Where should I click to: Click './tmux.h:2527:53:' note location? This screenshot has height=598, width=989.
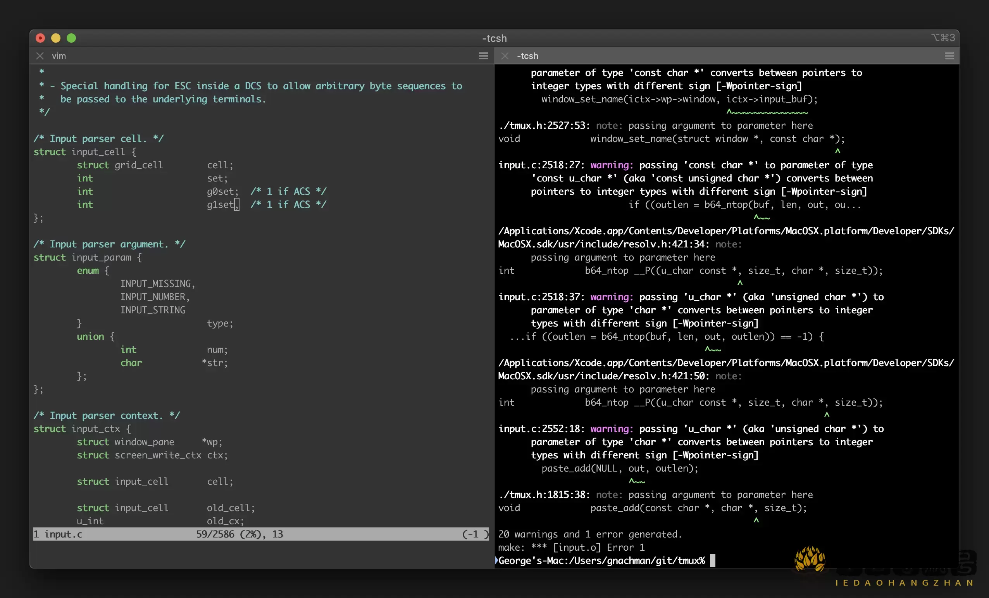[x=544, y=125]
